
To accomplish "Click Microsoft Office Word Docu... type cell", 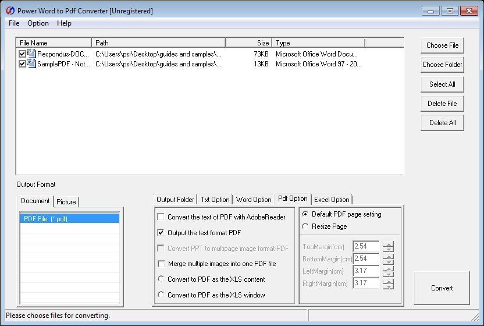I will click(x=316, y=54).
